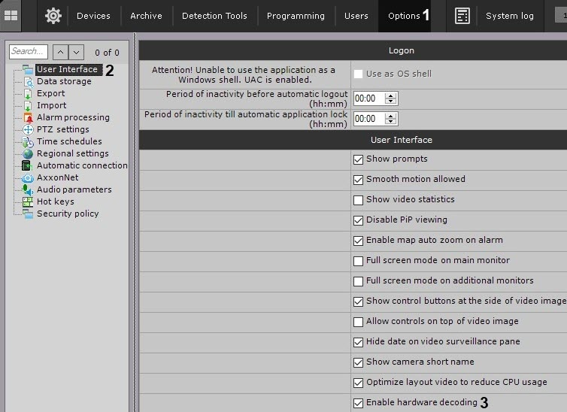567x412 pixels.
Task: Increase automatic logout inactivity time spinner
Action: pyautogui.click(x=390, y=95)
